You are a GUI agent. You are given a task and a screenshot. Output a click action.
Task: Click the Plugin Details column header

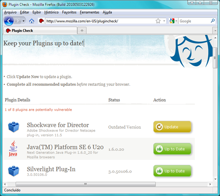17,100
